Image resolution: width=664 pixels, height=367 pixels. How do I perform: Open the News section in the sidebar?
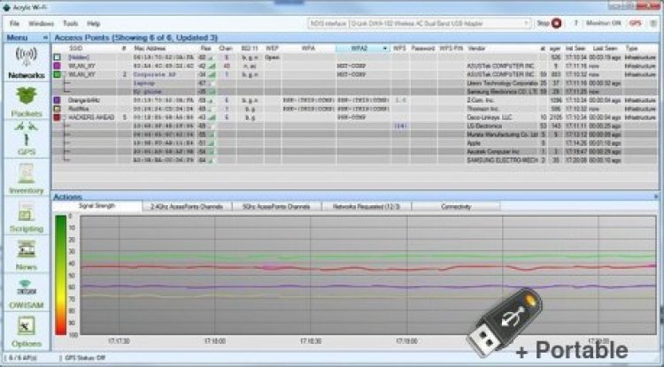pyautogui.click(x=27, y=255)
